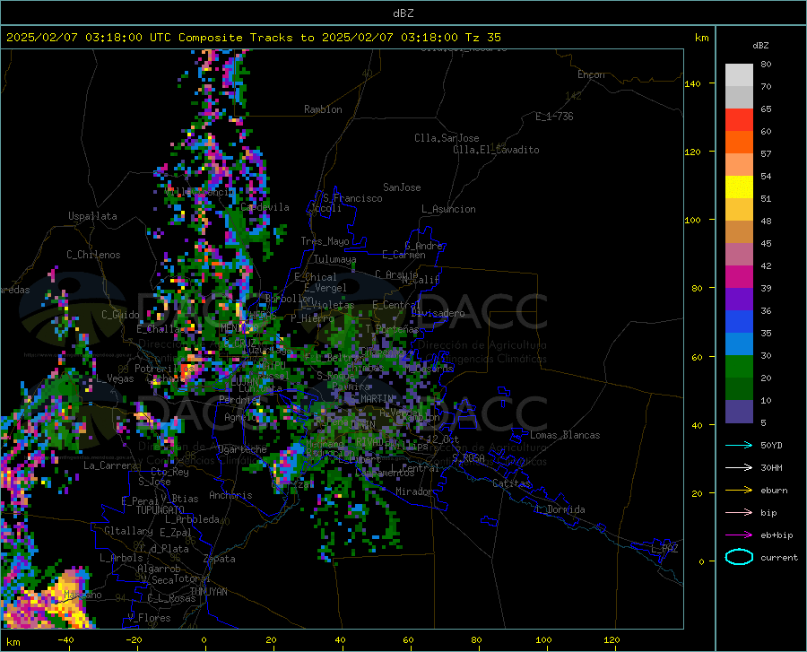Click the 30HM white arrow legend icon
Viewport: 807px width, 652px height.
(739, 468)
